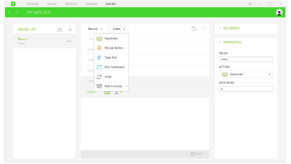Choose Loop from the Insert menu
This screenshot has width=291, height=164.
pyautogui.click(x=111, y=77)
